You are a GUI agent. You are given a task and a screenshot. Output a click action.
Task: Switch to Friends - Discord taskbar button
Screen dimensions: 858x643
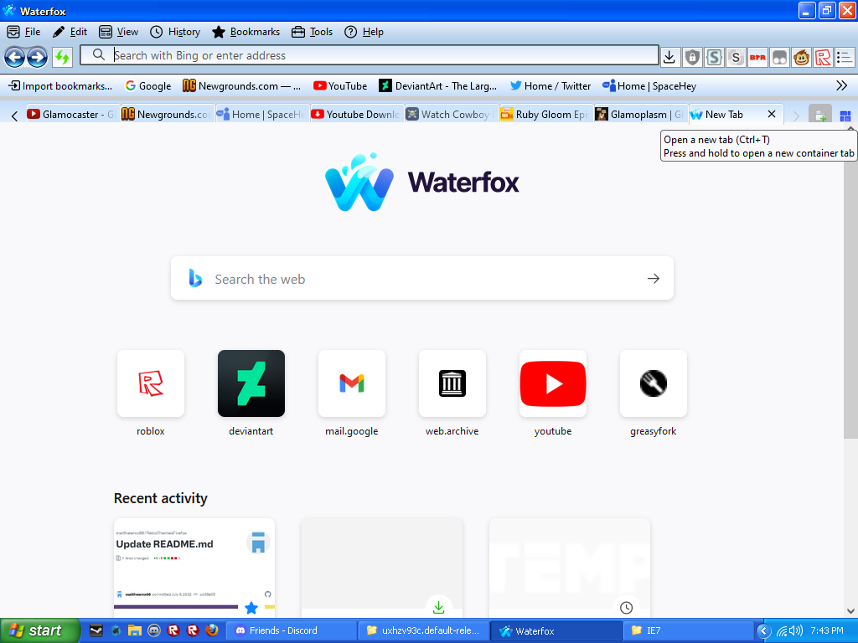coord(290,630)
